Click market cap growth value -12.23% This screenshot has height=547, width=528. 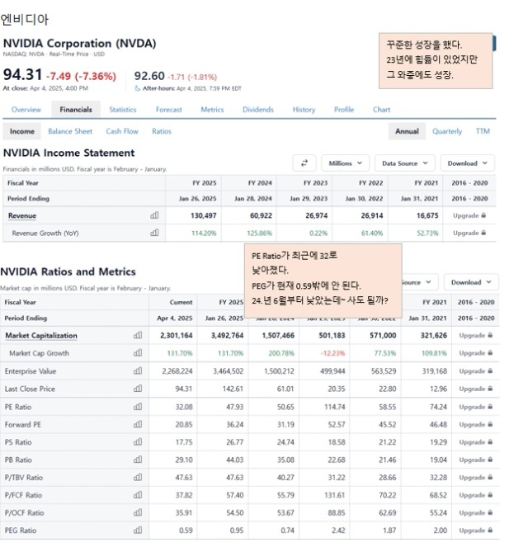click(x=332, y=353)
